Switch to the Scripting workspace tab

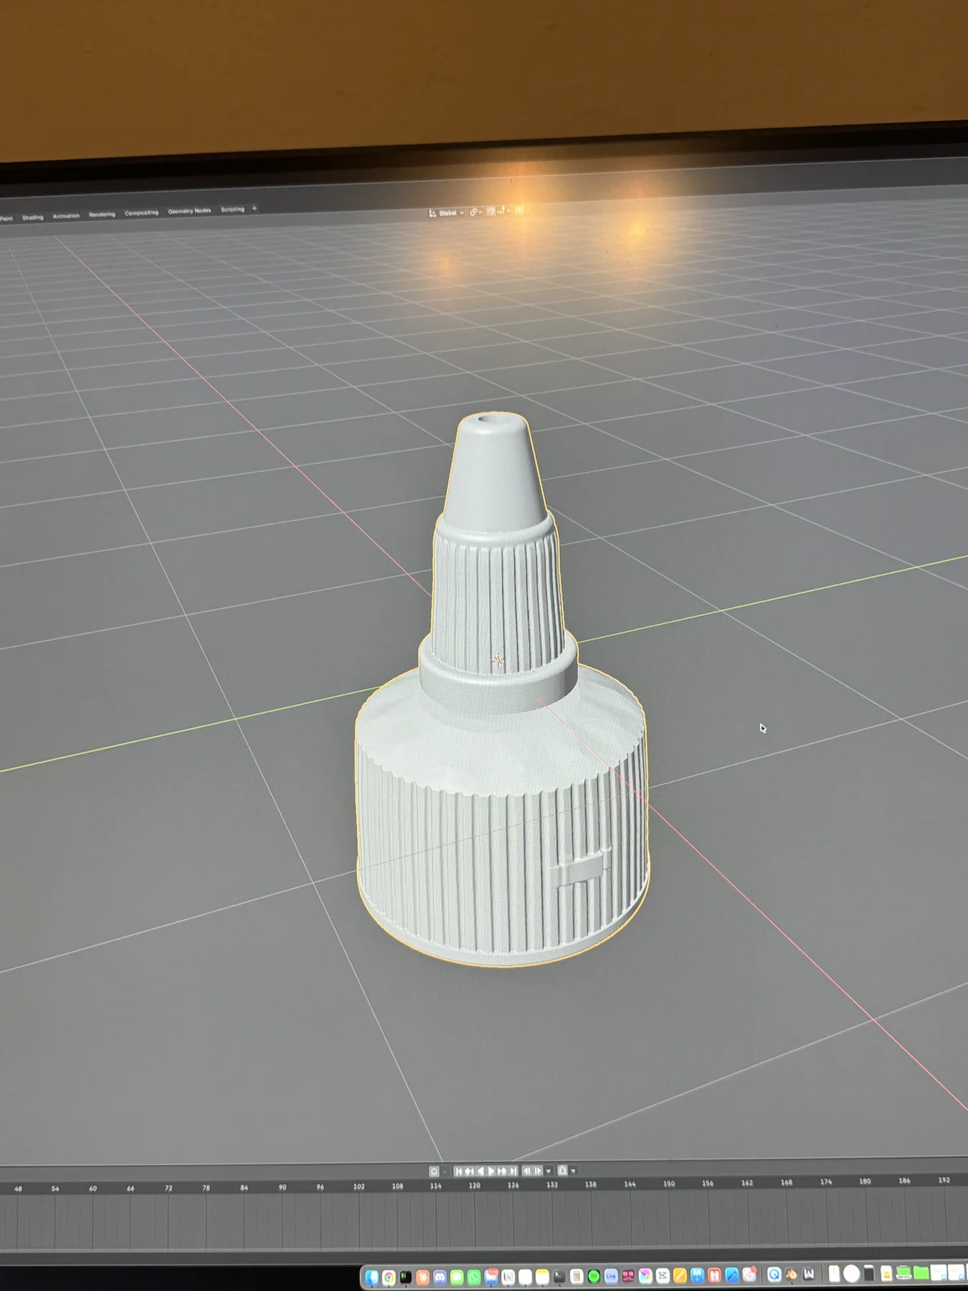pos(232,209)
